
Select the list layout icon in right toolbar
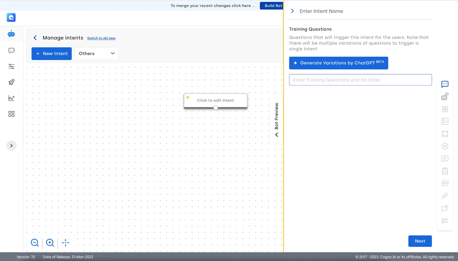click(x=445, y=220)
